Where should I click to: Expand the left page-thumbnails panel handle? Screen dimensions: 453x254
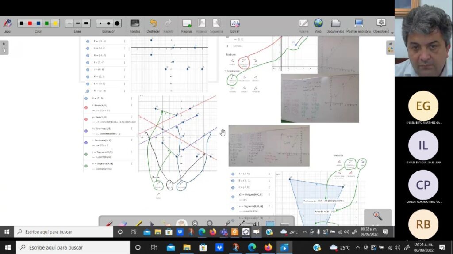pyautogui.click(x=4, y=47)
